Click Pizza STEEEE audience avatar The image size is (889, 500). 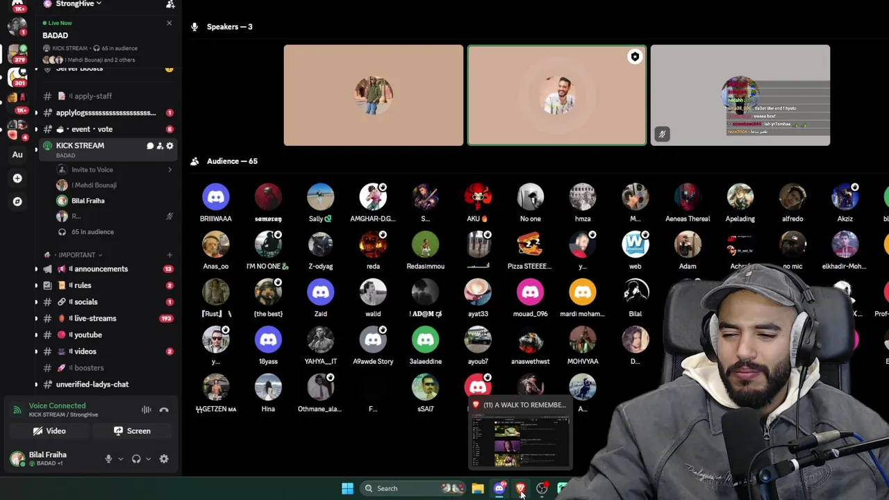pos(531,244)
